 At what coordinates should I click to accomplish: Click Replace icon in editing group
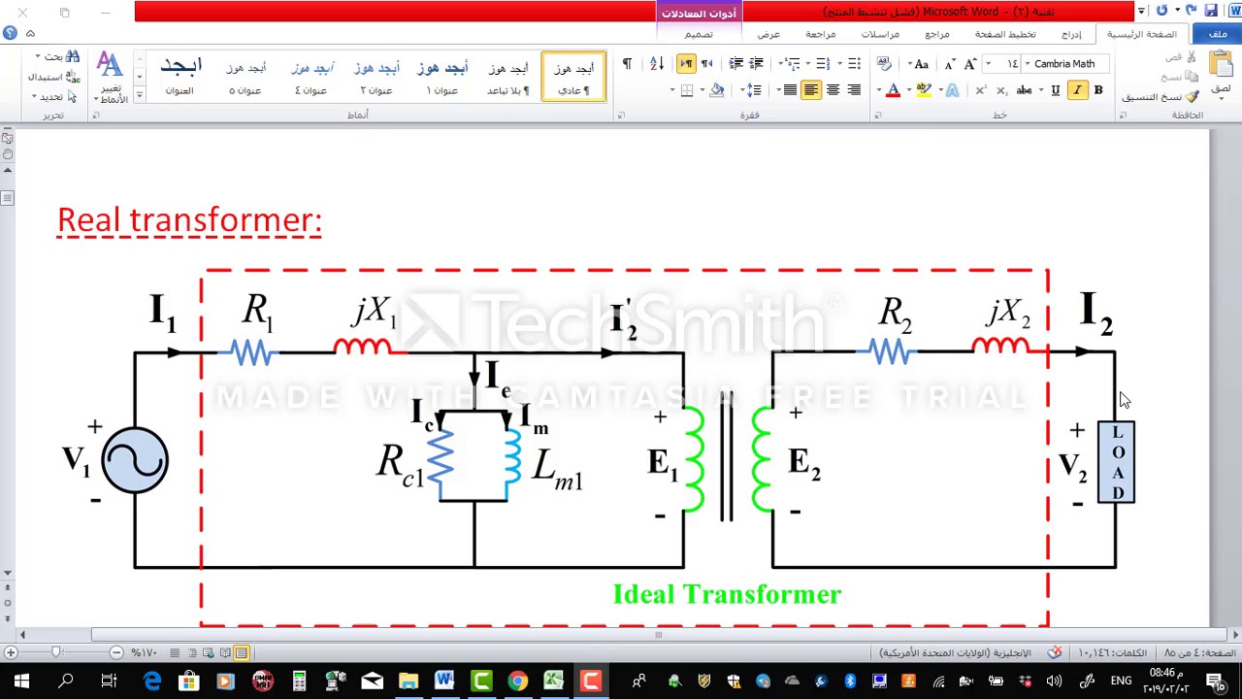click(73, 77)
